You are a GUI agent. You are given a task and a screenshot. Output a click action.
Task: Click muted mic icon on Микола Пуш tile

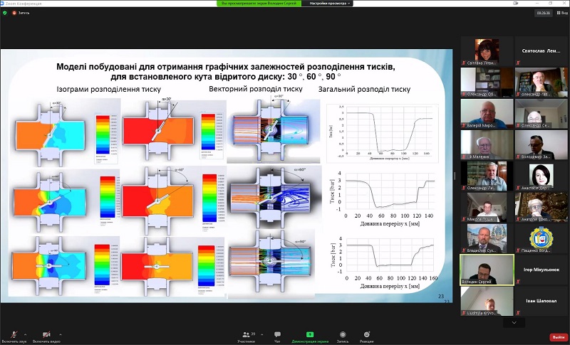(x=464, y=219)
